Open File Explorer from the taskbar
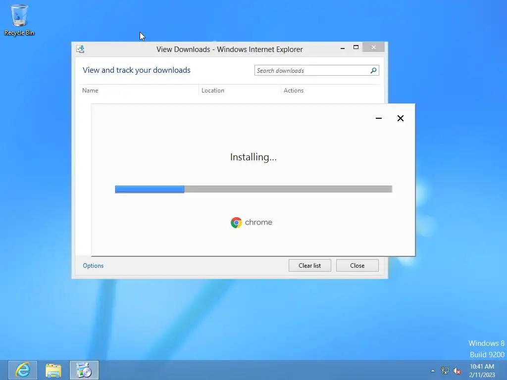The width and height of the screenshot is (507, 380). pos(53,370)
